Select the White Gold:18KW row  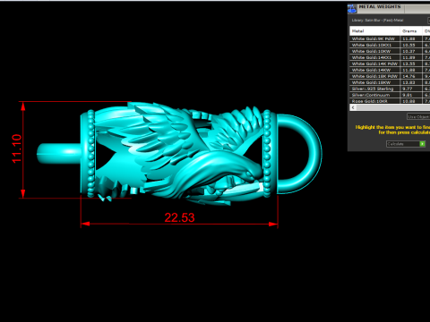[x=390, y=82]
